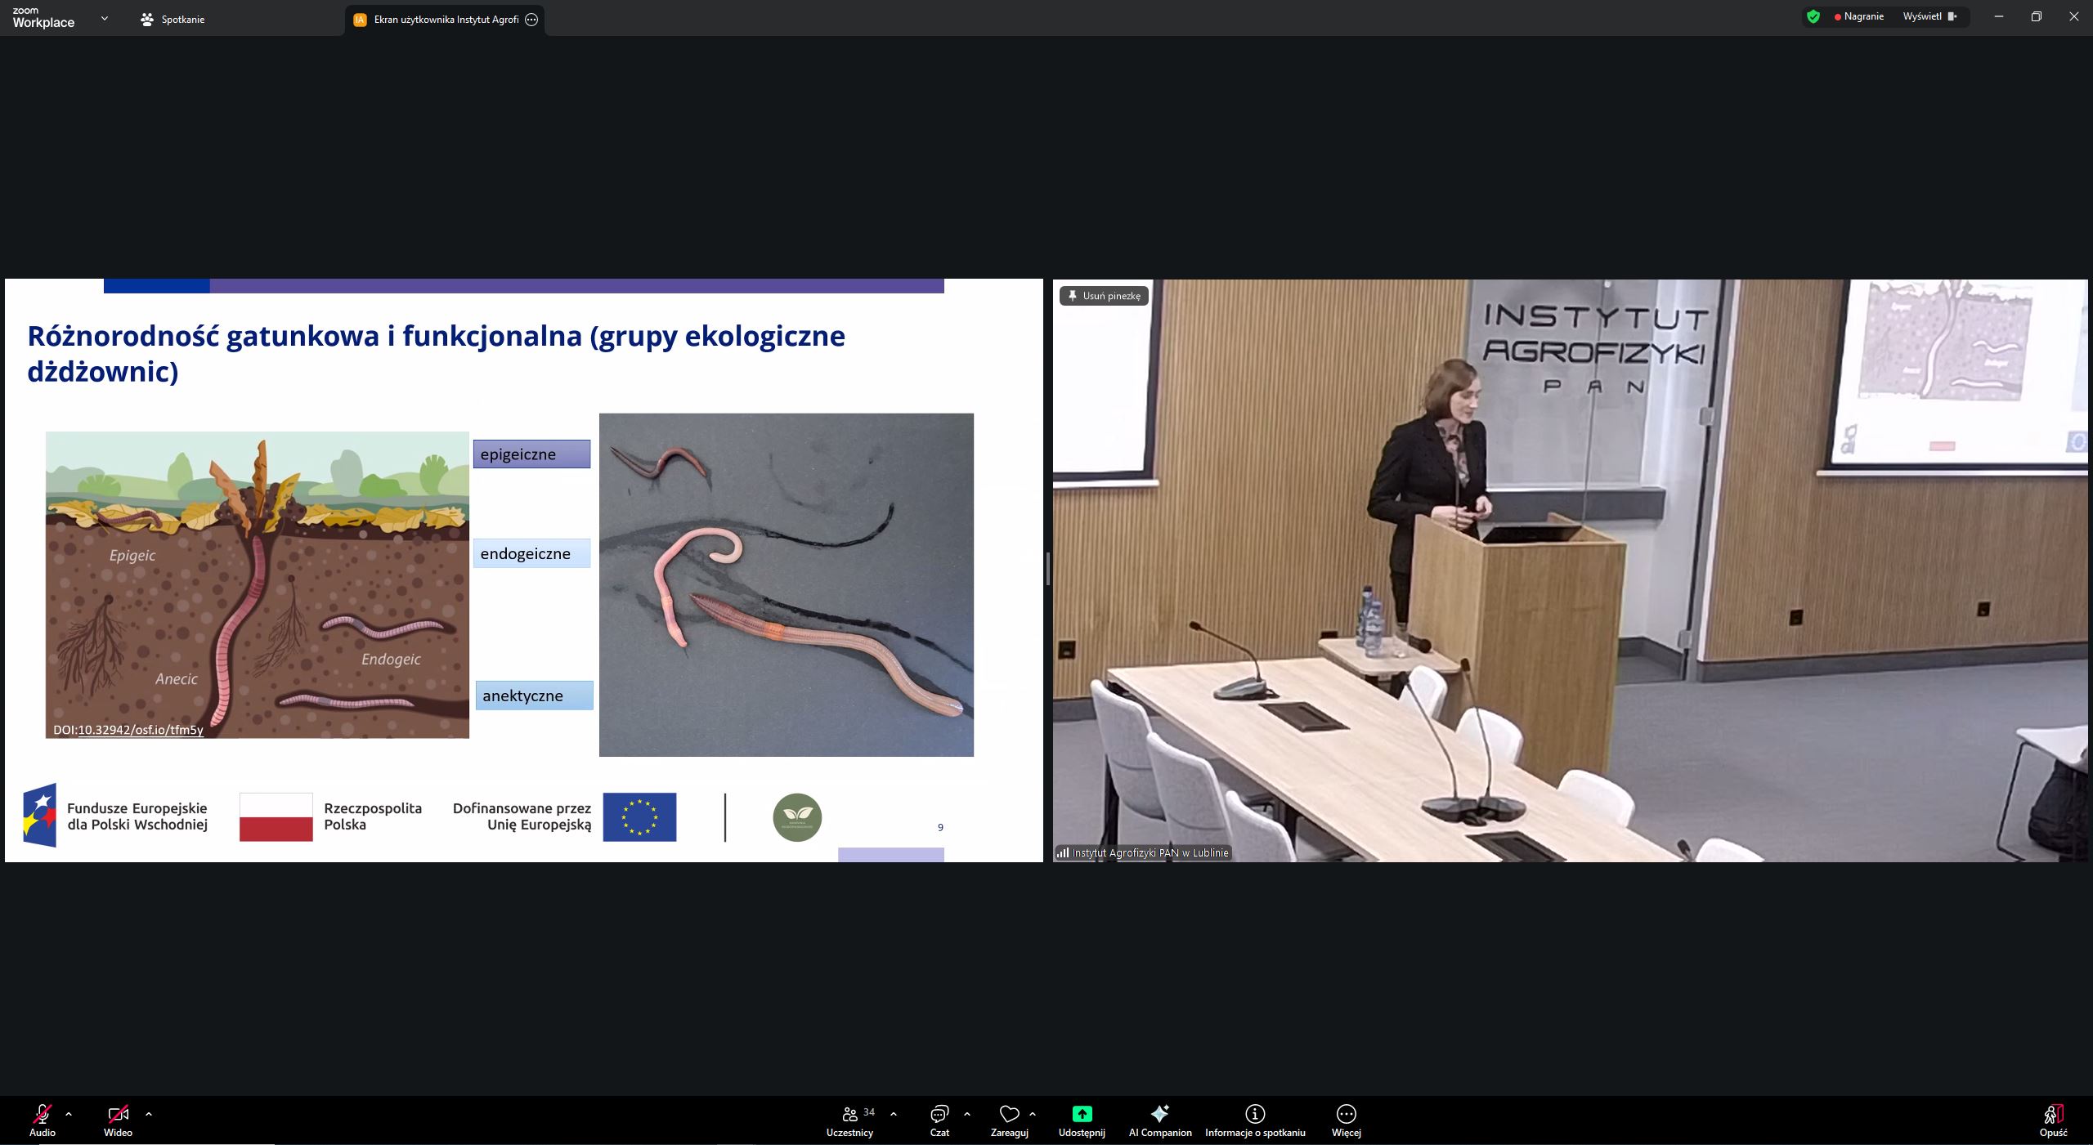Click the green encryption shield icon
This screenshot has height=1145, width=2093.
click(x=1813, y=16)
